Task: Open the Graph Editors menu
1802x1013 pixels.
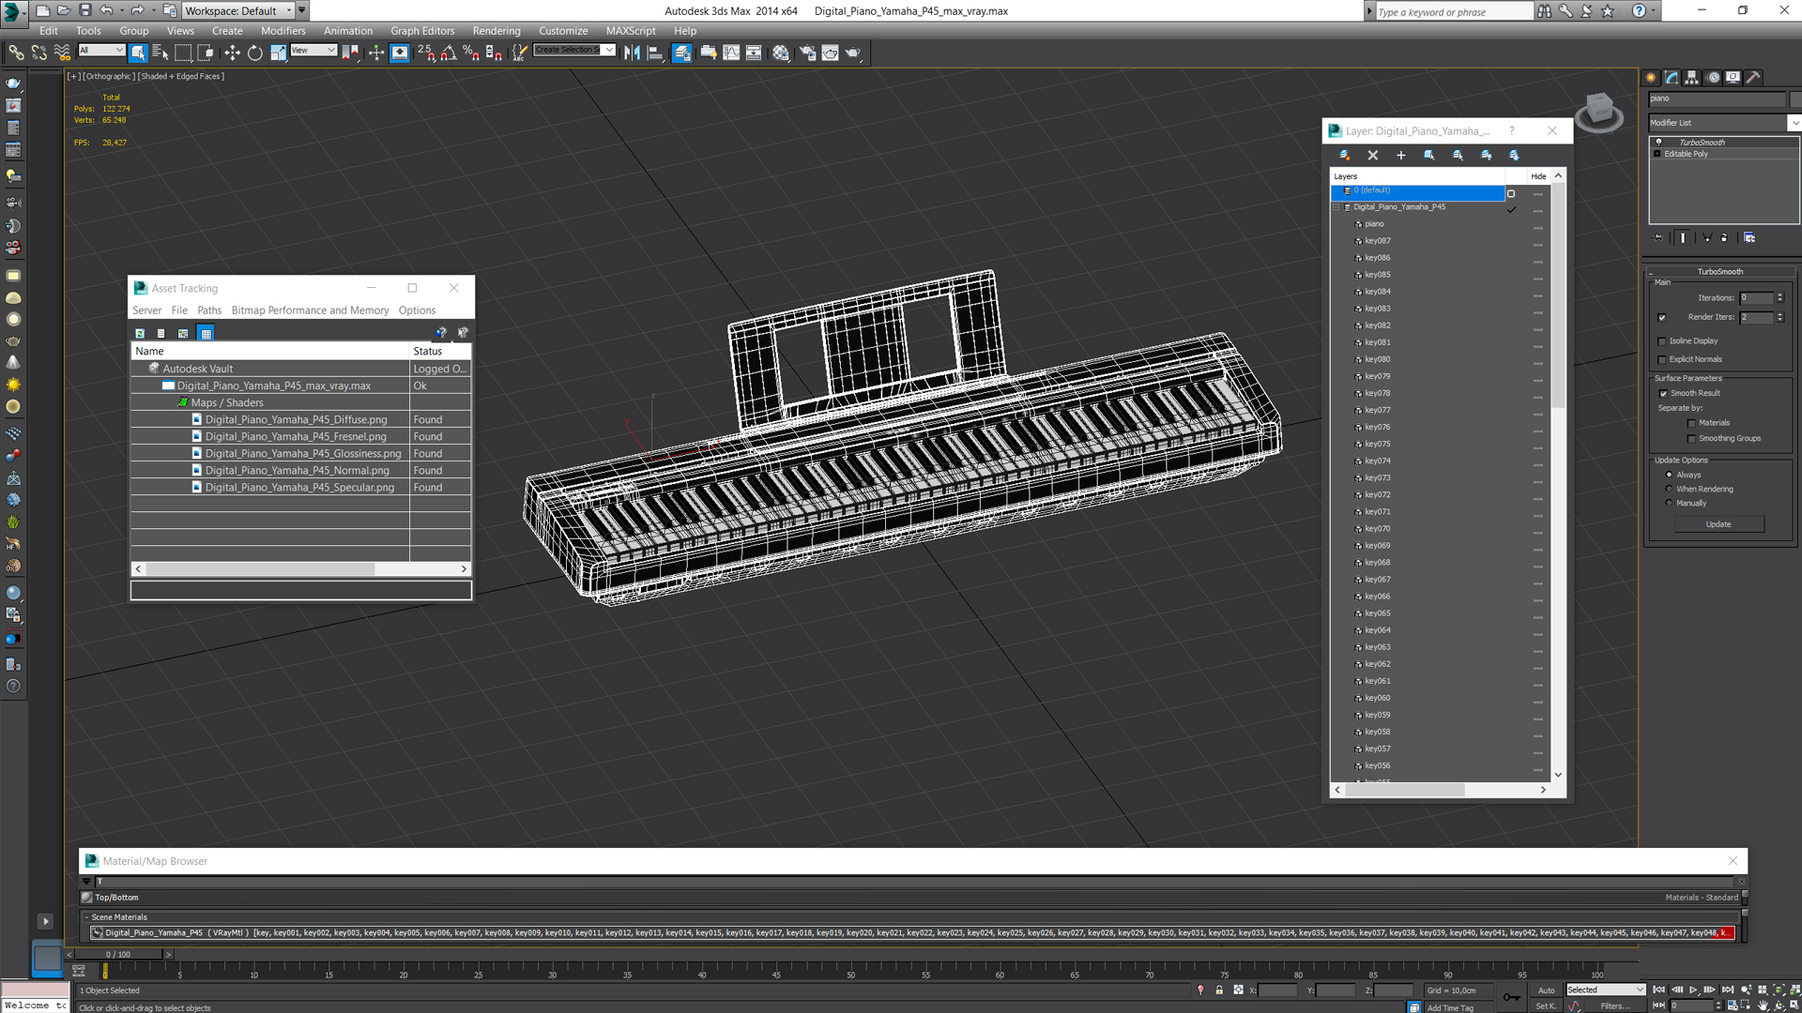Action: point(422,31)
